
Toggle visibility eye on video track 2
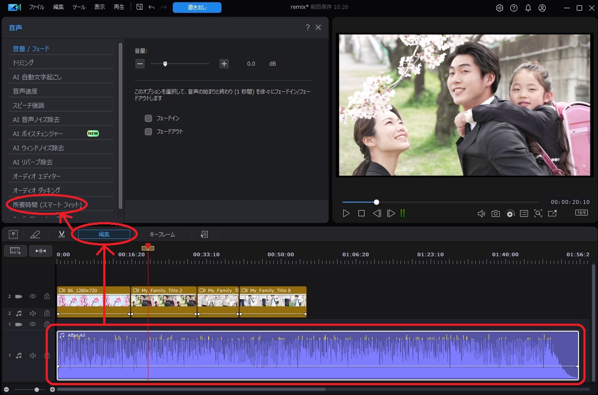coord(33,296)
